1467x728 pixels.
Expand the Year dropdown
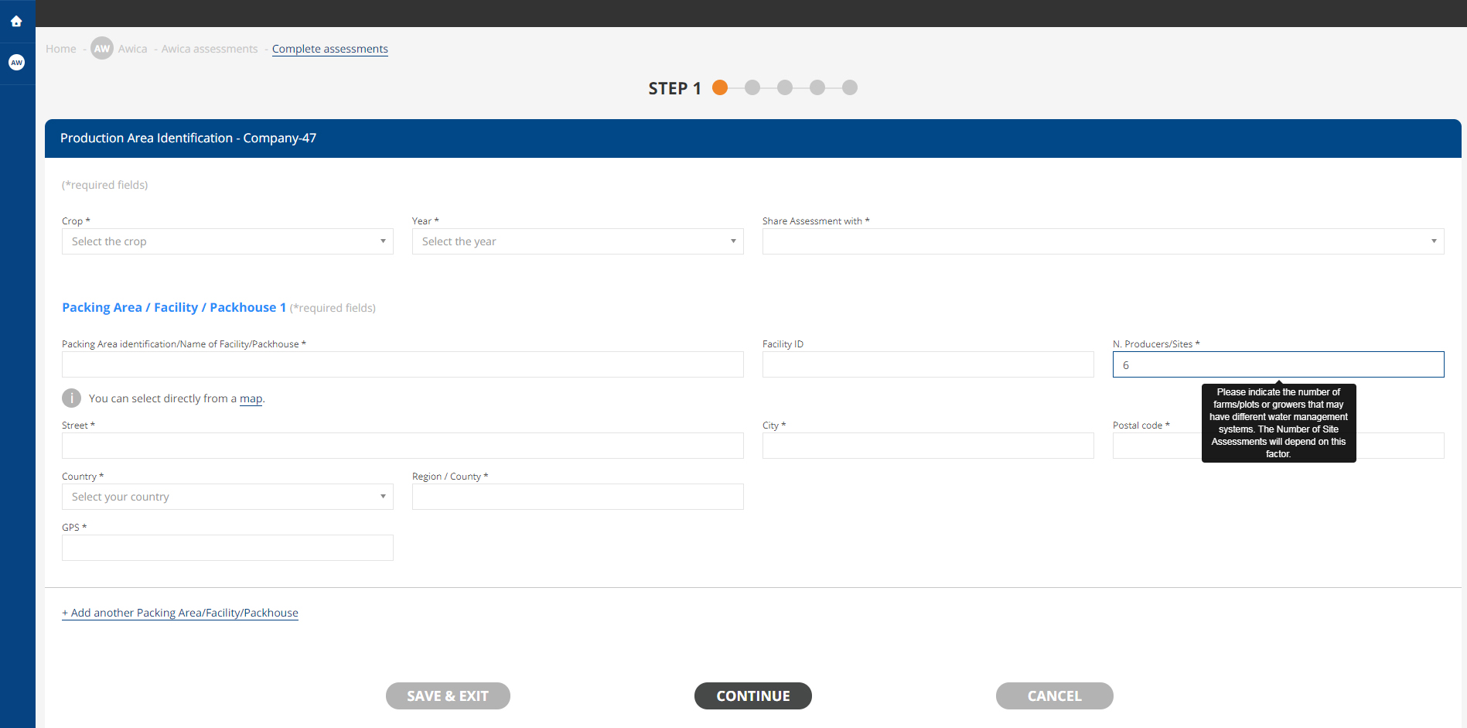coord(577,241)
